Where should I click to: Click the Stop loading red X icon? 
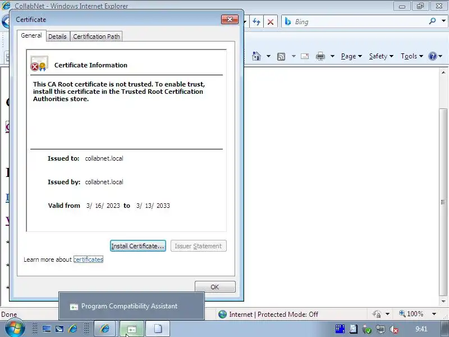pyautogui.click(x=271, y=22)
